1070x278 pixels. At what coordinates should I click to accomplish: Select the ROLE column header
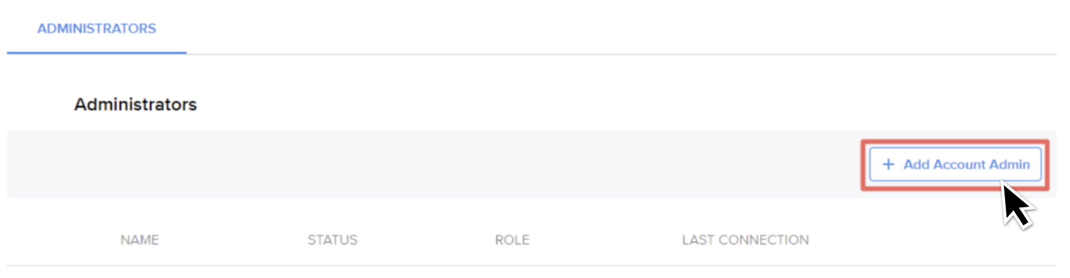coord(512,240)
